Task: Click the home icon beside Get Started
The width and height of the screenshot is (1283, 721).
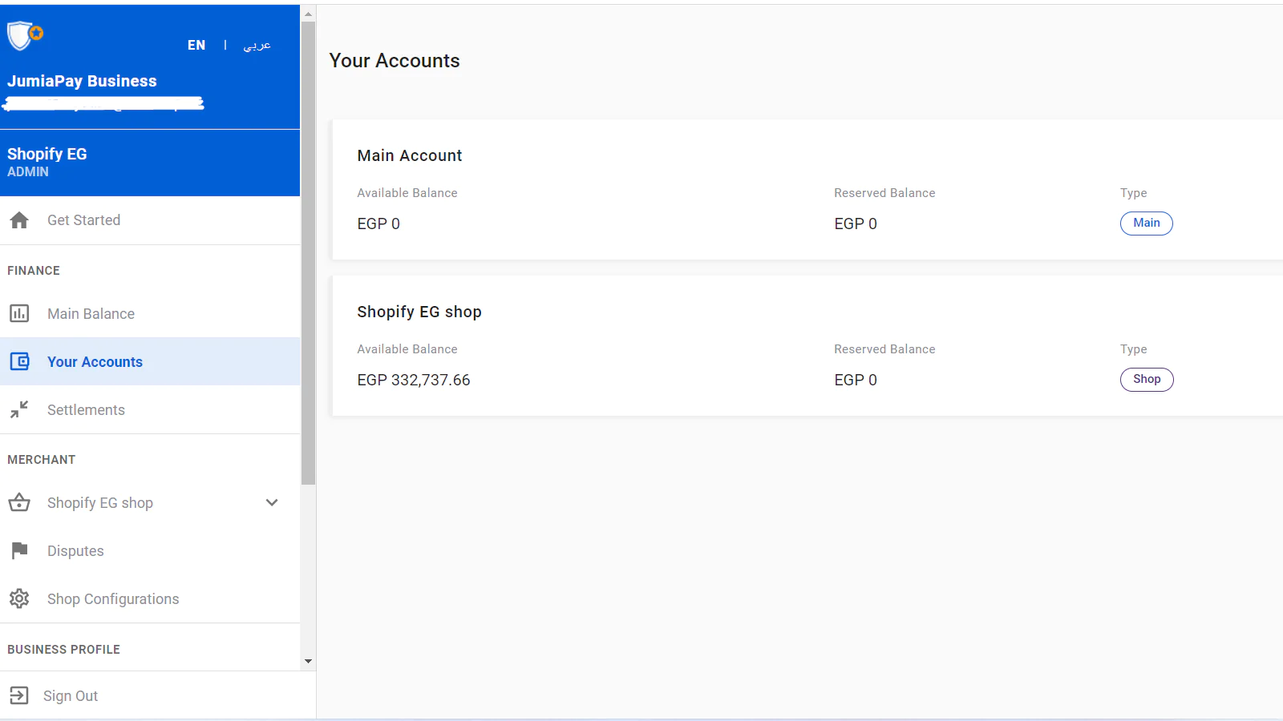Action: 19,220
